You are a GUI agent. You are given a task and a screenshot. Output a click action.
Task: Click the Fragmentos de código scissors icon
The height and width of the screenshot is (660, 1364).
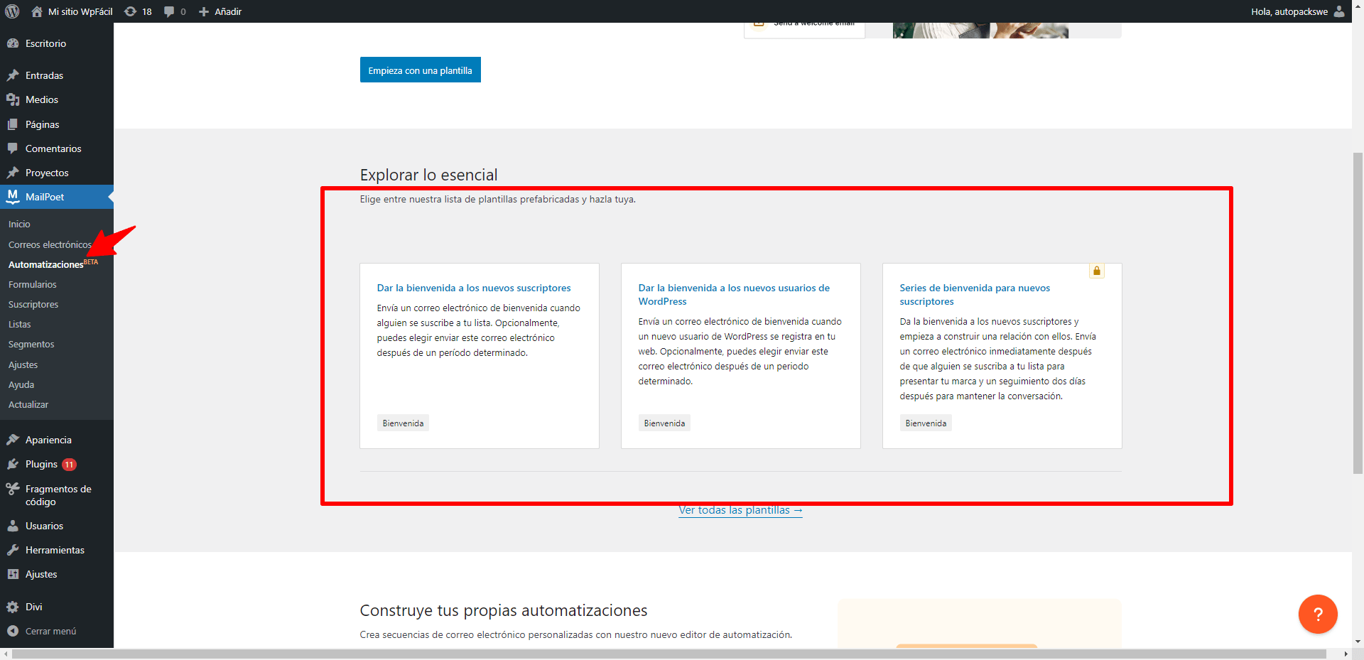[13, 489]
